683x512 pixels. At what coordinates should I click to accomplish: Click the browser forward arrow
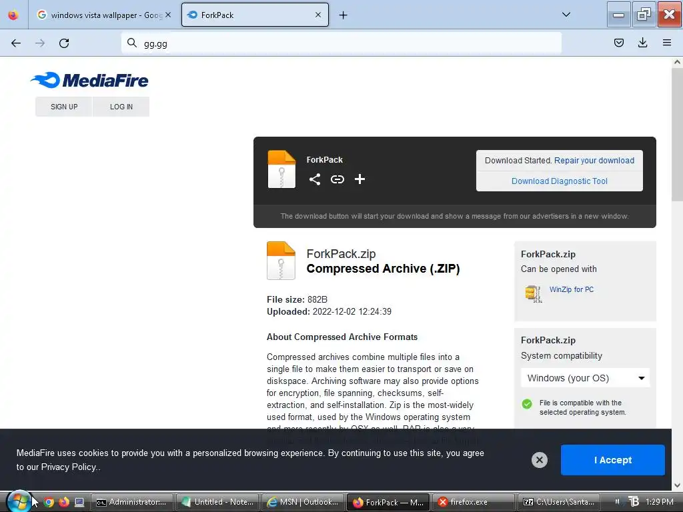40,43
